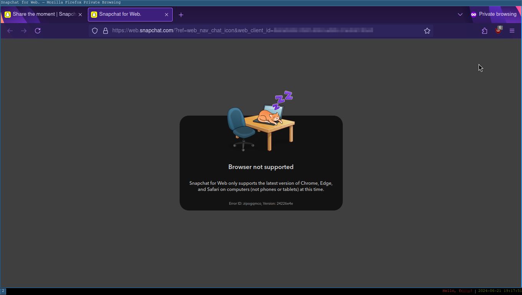This screenshot has width=522, height=295.
Task: Close the Share the moment tab
Action: tap(80, 15)
